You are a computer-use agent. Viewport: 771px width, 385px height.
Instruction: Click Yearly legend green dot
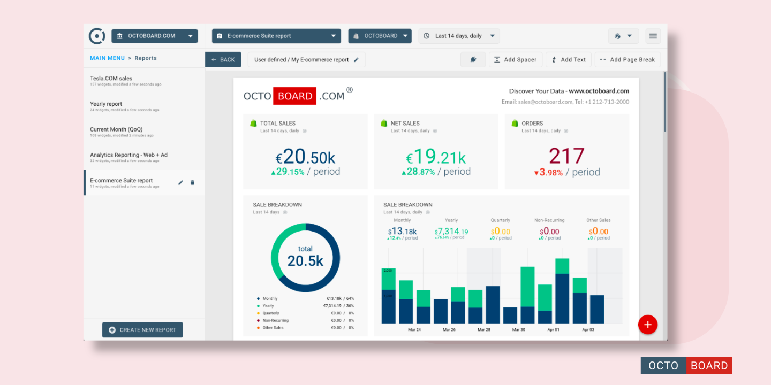click(x=258, y=306)
